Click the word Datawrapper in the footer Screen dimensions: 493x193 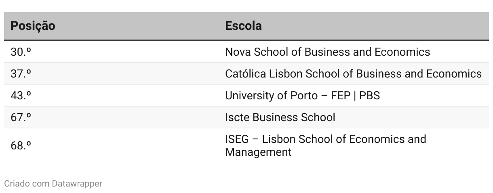[x=77, y=184]
